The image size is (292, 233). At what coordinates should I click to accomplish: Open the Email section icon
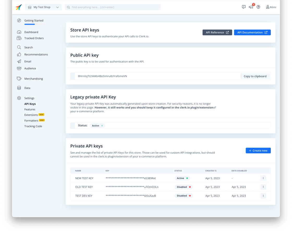pos(19,61)
